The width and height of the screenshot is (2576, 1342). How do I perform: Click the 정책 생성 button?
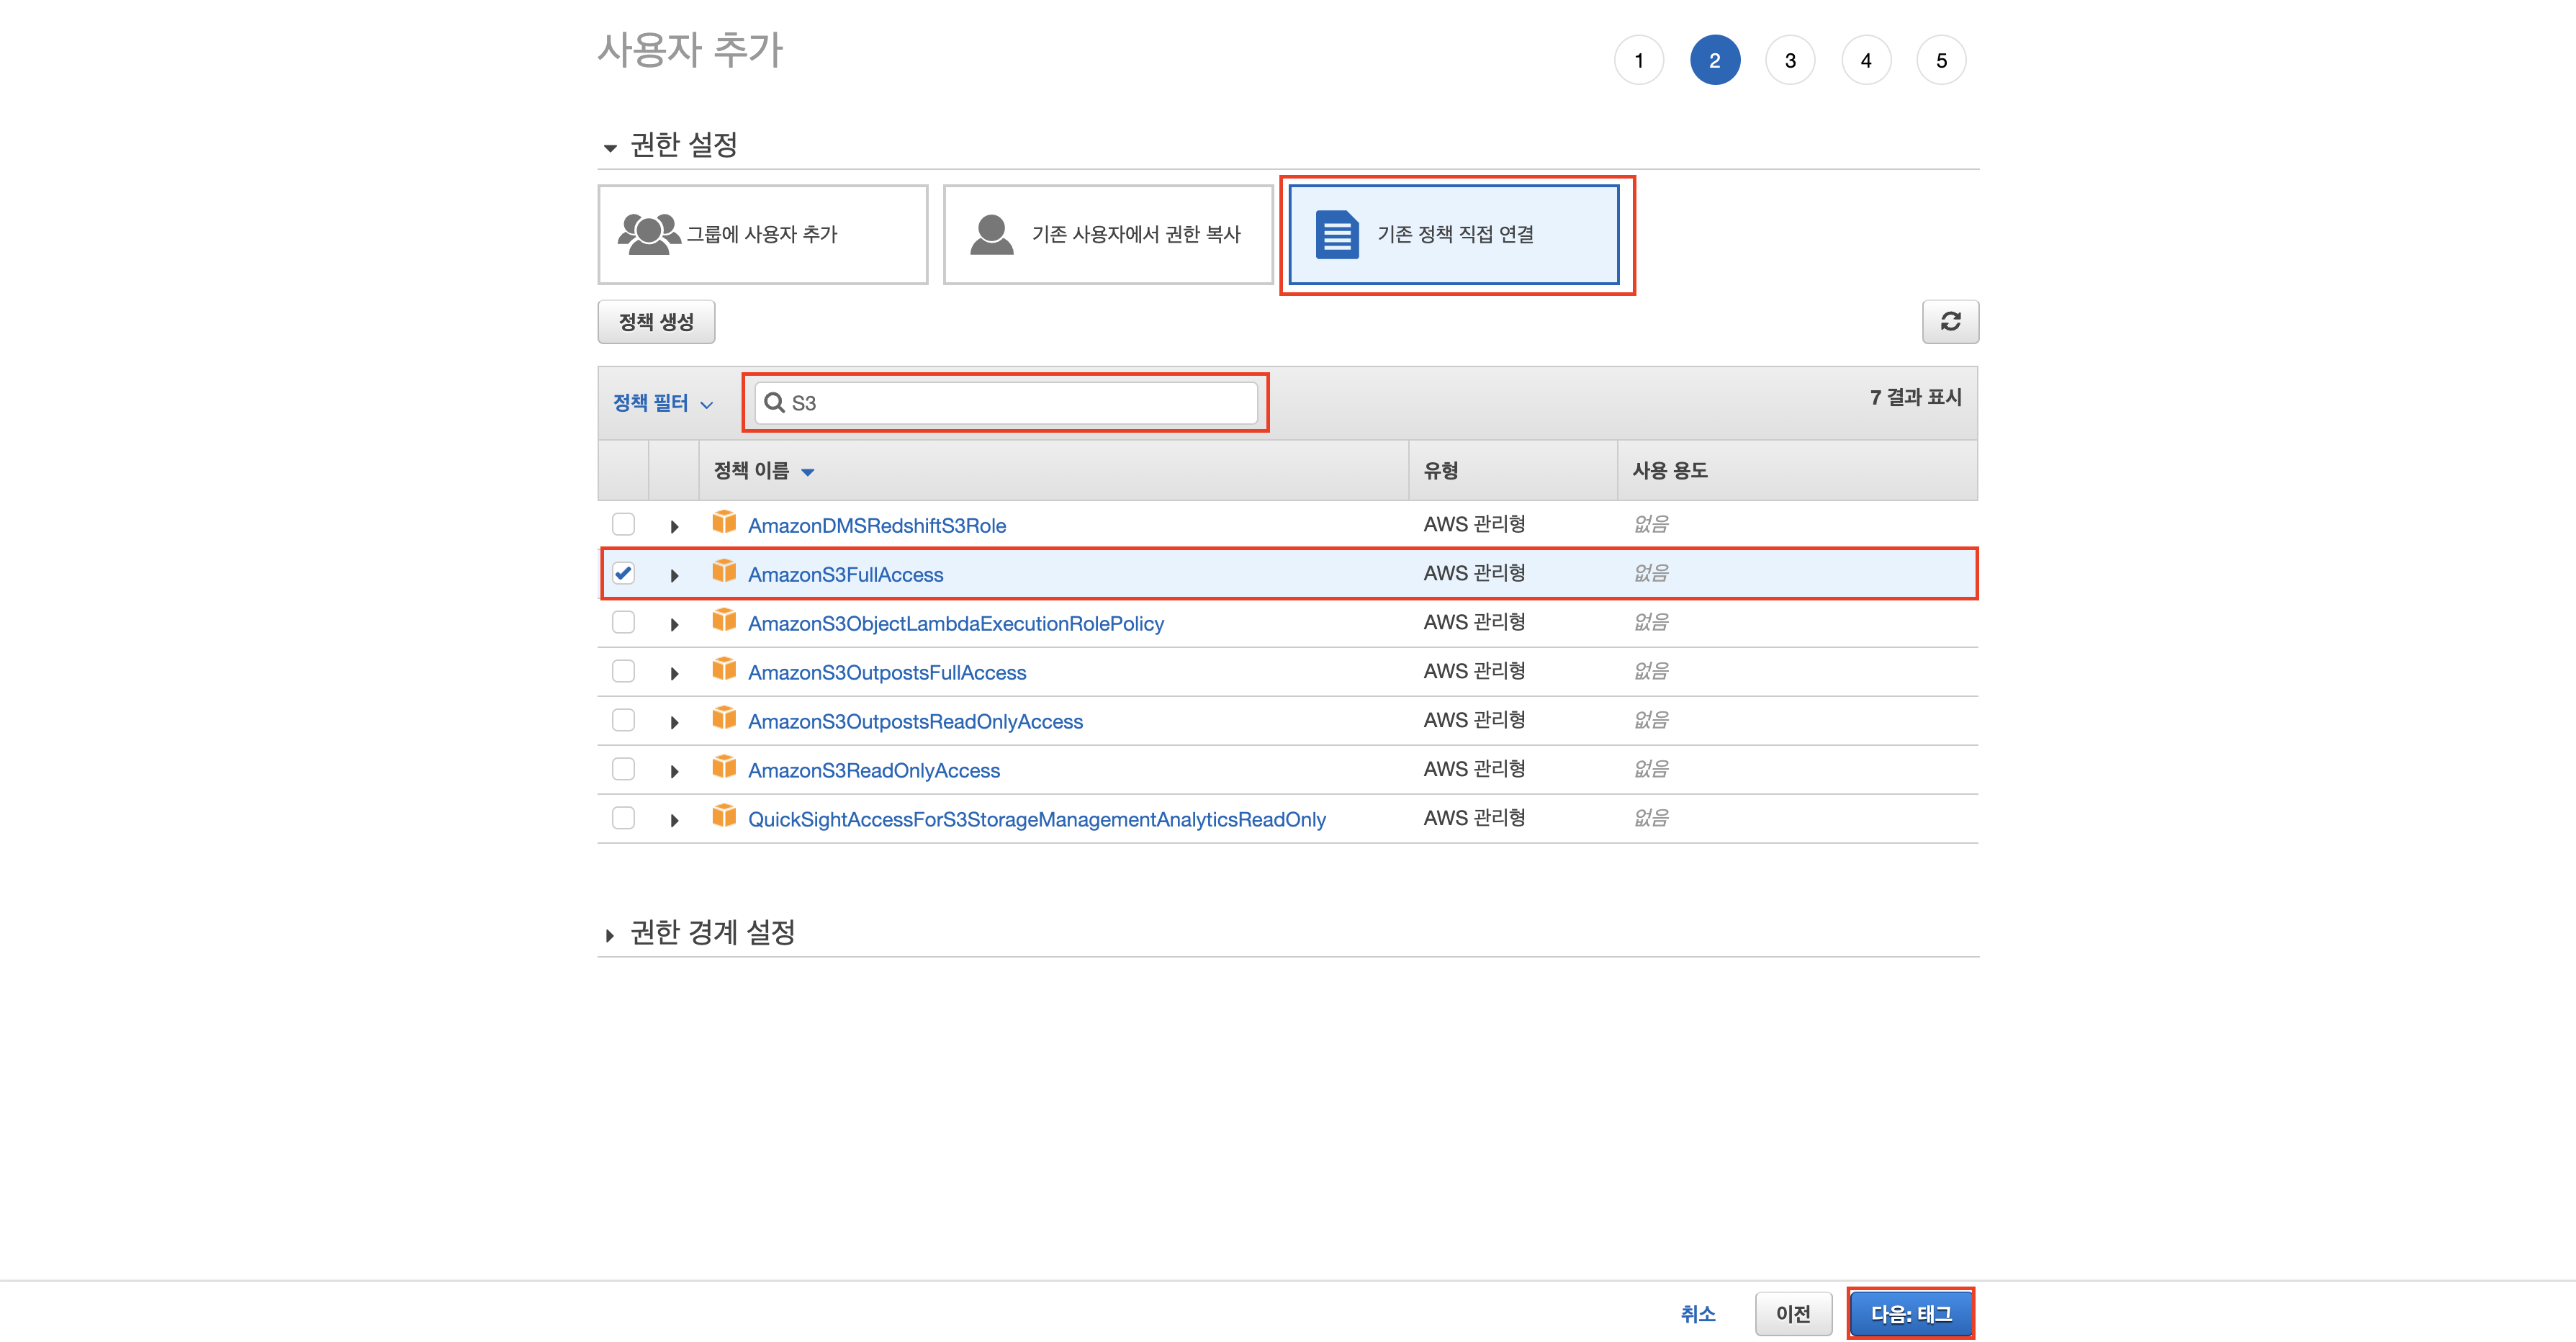tap(656, 322)
